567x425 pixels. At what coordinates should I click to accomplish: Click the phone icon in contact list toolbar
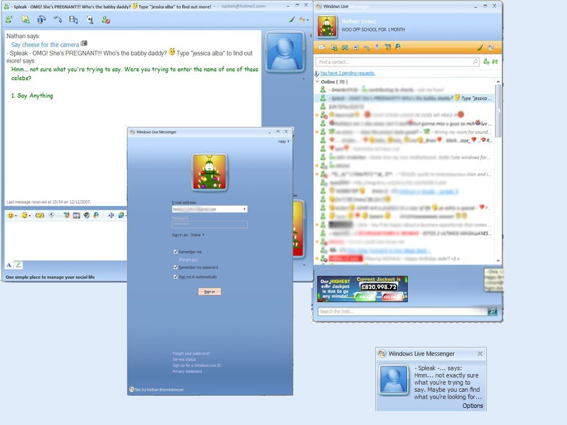pos(367,48)
